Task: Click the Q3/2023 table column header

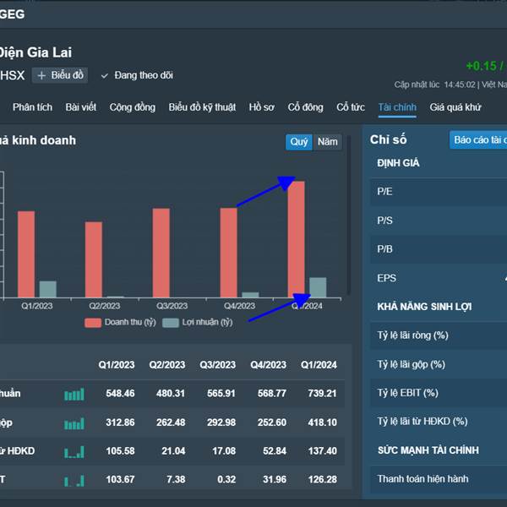Action: [x=218, y=365]
